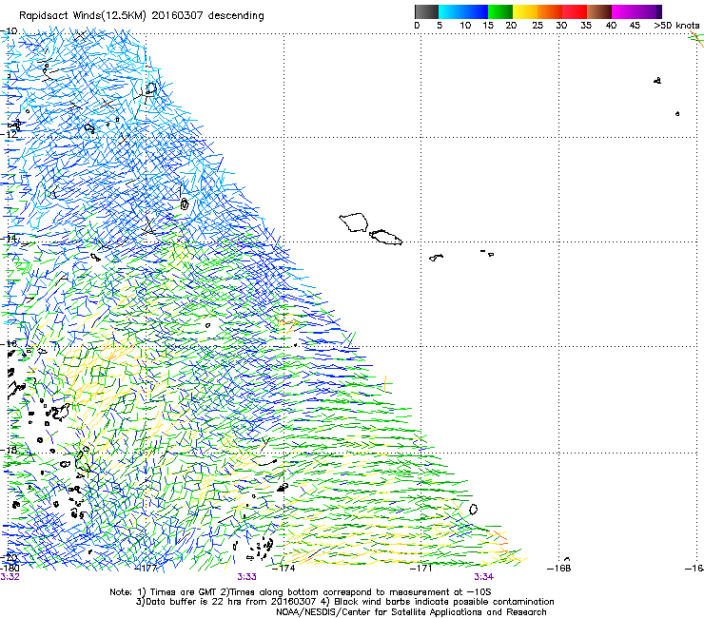
Task: Click the 'Data buffer is 22 hrs' note line
Action: [344, 602]
